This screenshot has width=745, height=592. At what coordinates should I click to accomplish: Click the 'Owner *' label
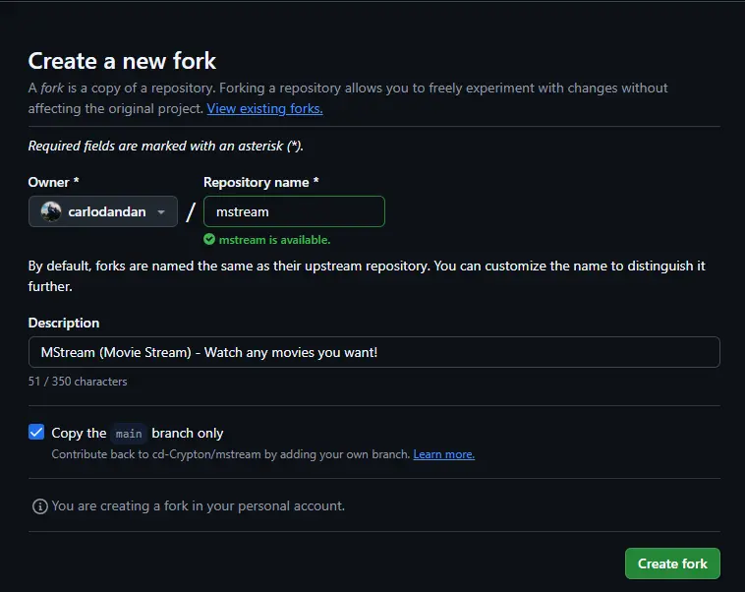(54, 182)
